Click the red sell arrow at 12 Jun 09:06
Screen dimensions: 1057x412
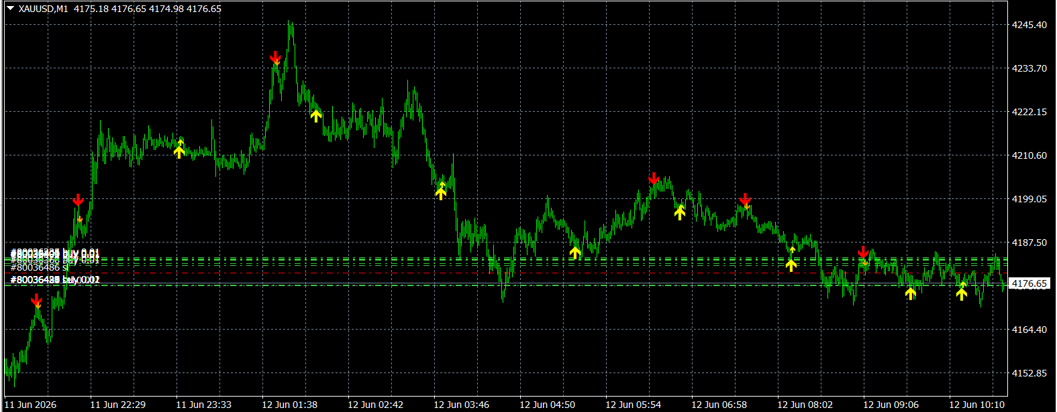click(863, 253)
